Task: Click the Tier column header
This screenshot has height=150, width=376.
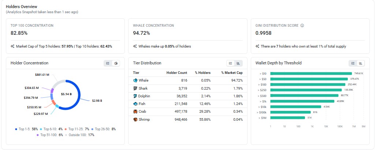Action: click(136, 73)
